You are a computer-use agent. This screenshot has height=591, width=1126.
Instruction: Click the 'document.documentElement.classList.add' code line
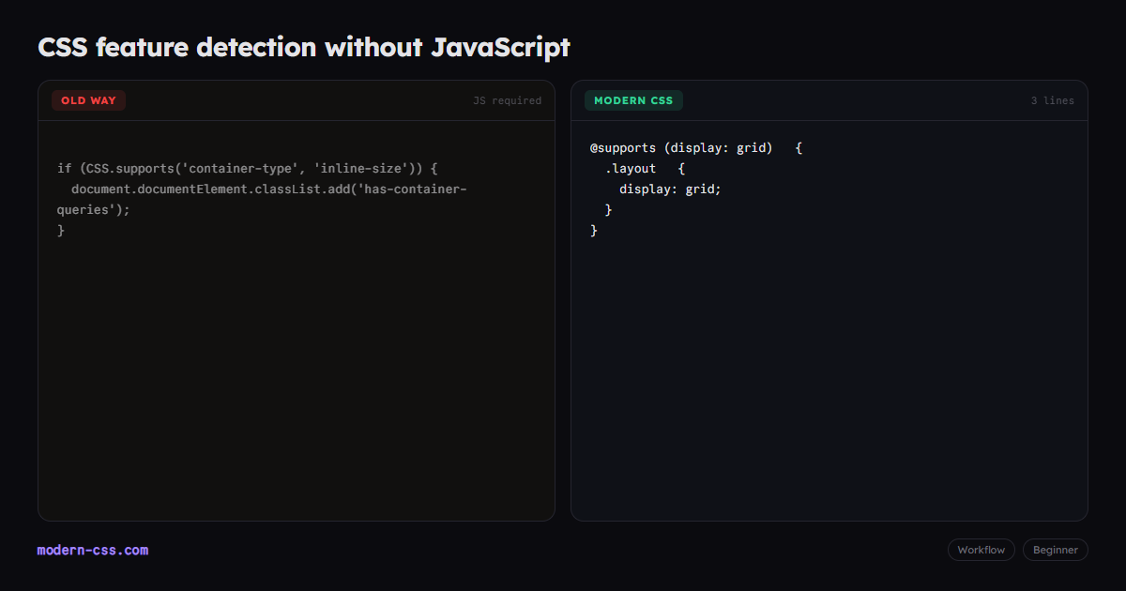269,189
